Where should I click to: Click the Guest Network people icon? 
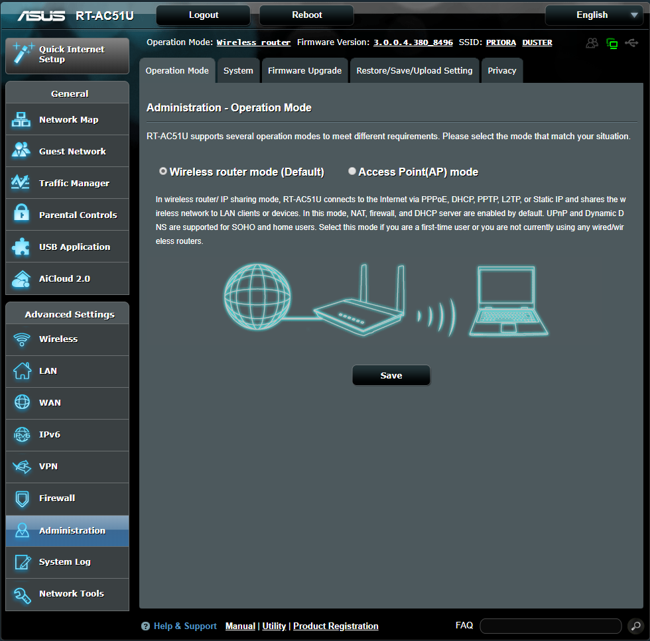[21, 150]
